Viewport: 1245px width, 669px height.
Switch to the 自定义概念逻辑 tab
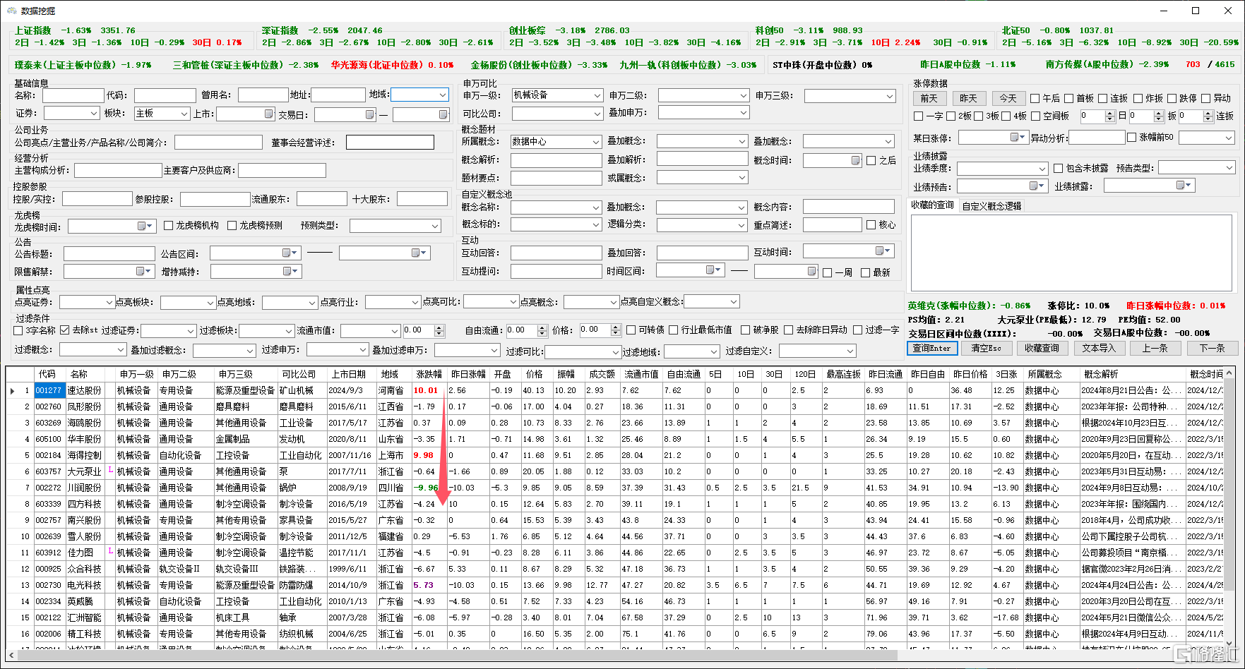point(991,206)
